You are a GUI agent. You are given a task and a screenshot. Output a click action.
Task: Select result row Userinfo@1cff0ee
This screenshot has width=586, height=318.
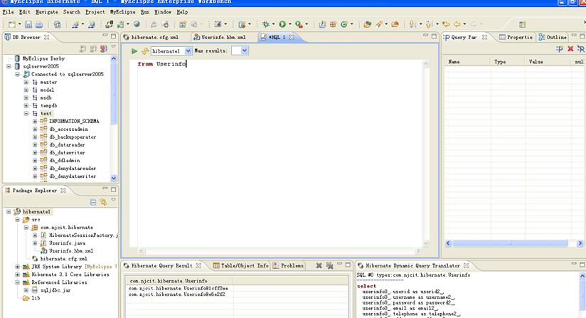tap(179, 289)
